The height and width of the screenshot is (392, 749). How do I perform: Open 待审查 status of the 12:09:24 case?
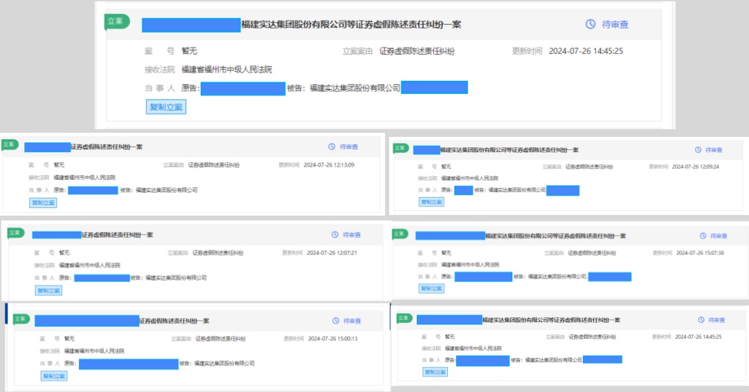tap(714, 150)
